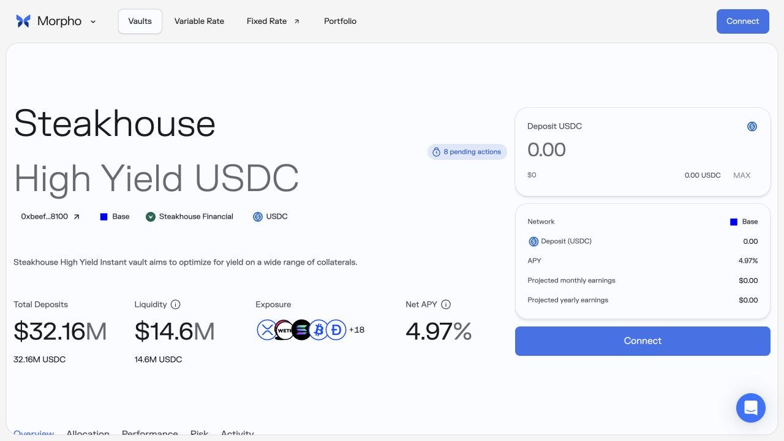The width and height of the screenshot is (784, 441).
Task: Click the 14.6M USDC amount text
Action: [158, 360]
